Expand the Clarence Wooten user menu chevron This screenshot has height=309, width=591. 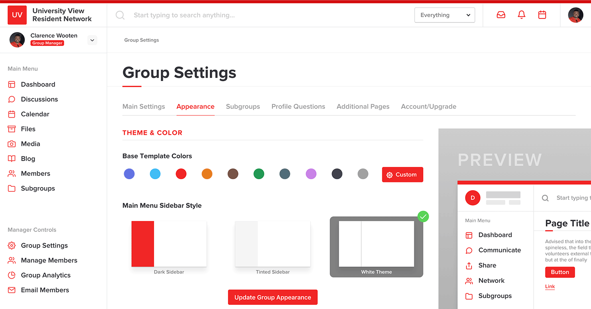pos(92,40)
